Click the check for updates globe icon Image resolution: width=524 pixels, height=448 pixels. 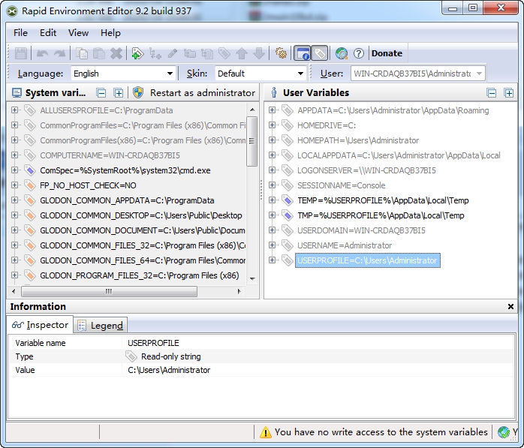(342, 53)
